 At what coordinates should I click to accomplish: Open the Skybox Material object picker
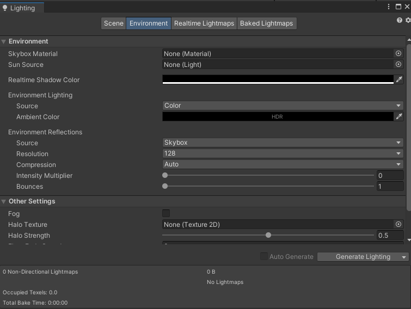(398, 53)
